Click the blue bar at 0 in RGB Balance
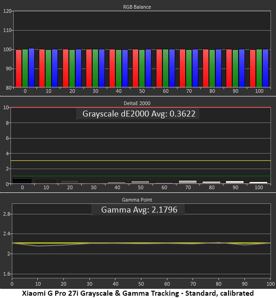The width and height of the screenshot is (276, 298). pyautogui.click(x=31, y=68)
